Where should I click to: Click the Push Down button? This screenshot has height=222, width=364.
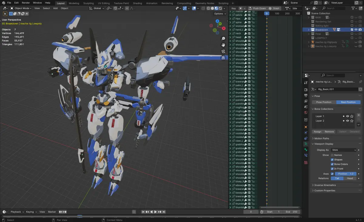point(257,8)
